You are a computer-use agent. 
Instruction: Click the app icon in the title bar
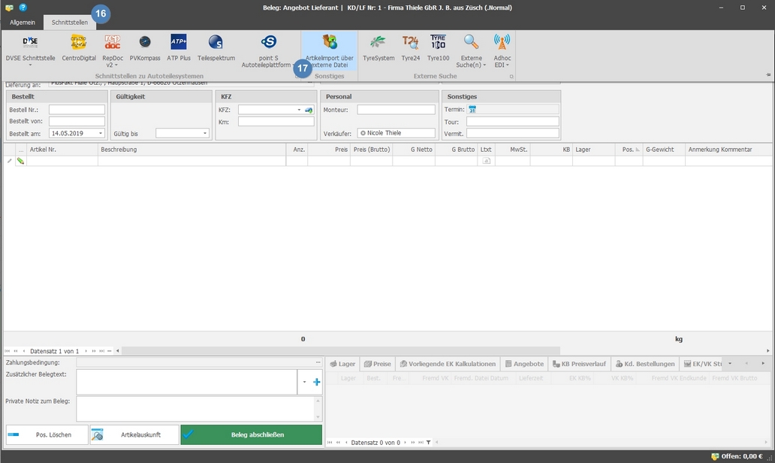pyautogui.click(x=9, y=8)
